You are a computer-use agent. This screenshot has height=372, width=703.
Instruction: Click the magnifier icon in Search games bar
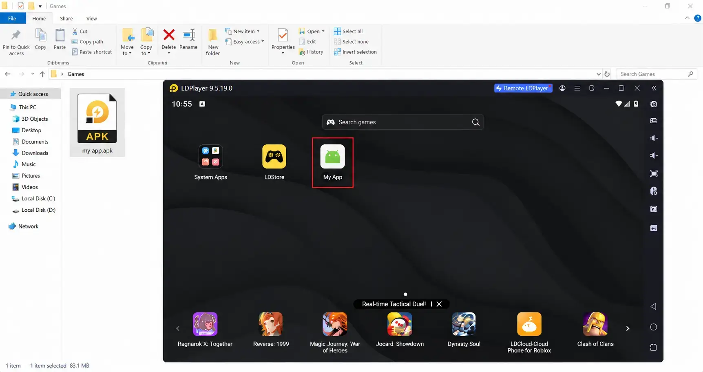(x=475, y=122)
